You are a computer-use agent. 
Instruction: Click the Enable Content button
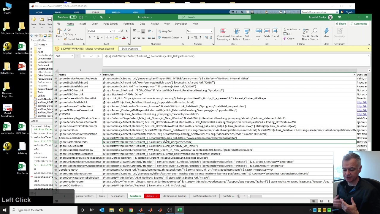129,49
